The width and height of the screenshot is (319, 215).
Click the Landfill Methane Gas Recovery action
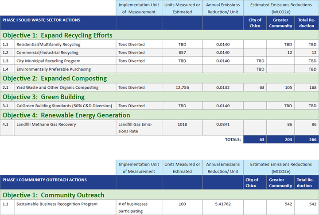coord(46,124)
